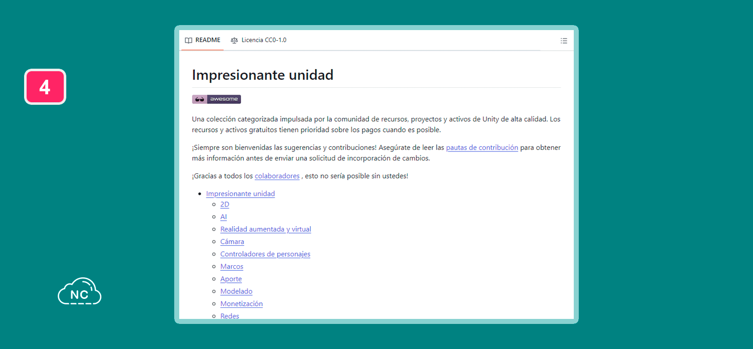The image size is (753, 349).
Task: Go to the Cámara section link
Action: pos(232,242)
